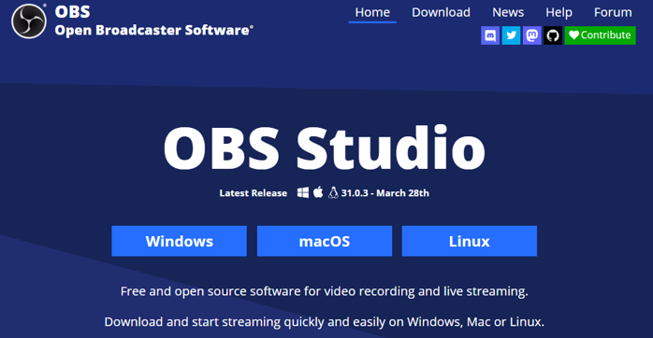This screenshot has width=653, height=338.
Task: Open the News nav item
Action: [508, 12]
